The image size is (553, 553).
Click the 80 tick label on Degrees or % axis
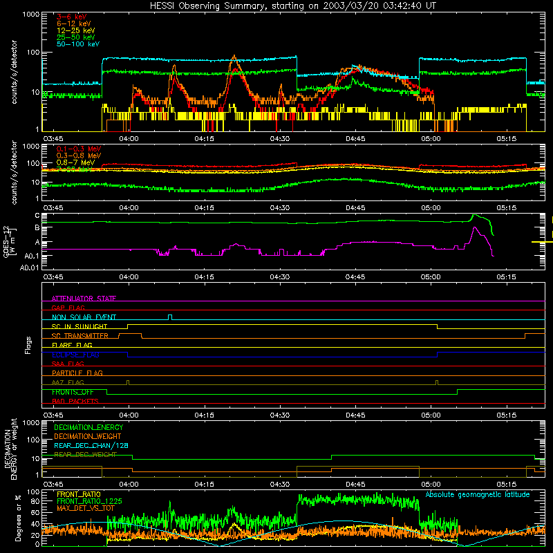(35, 501)
